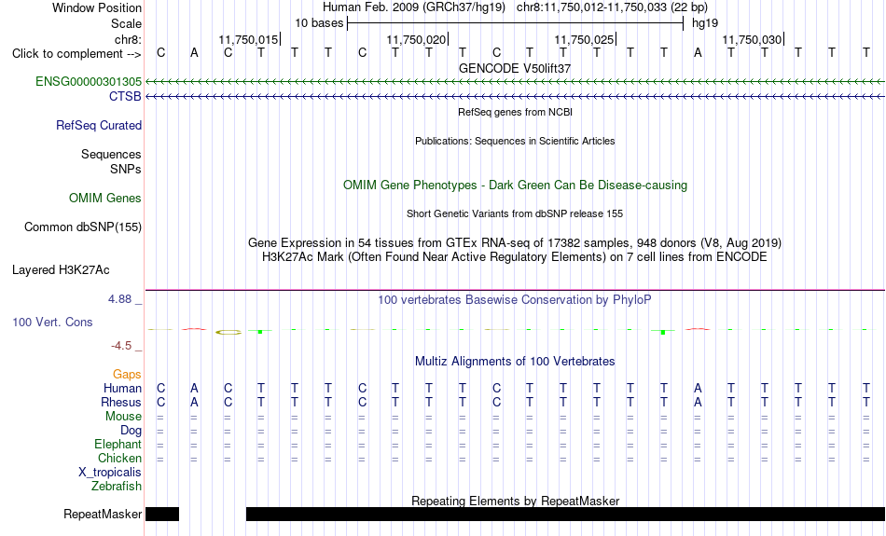Open the CTSB gene track label

coord(125,97)
